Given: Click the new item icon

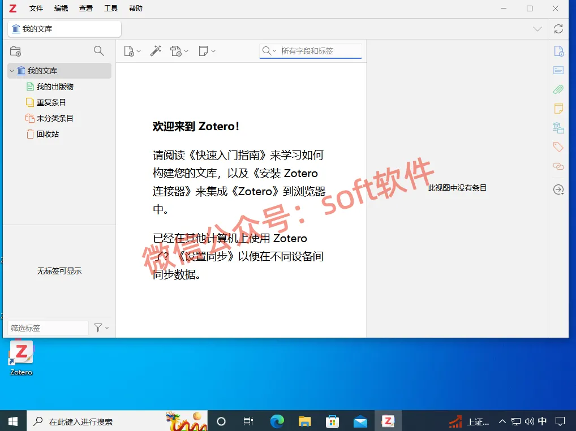Looking at the screenshot, I should tap(129, 51).
